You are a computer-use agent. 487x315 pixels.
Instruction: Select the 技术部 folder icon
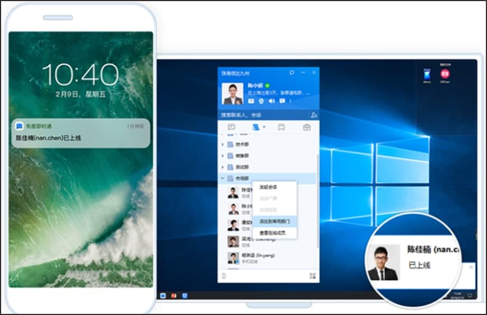(x=230, y=144)
